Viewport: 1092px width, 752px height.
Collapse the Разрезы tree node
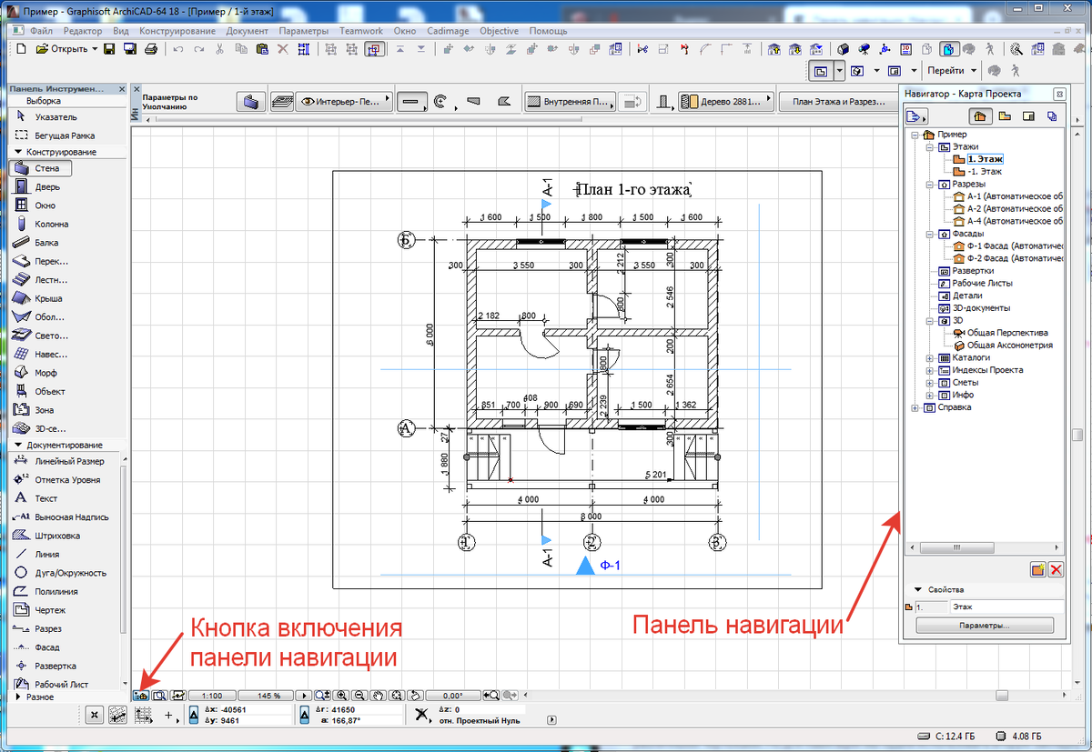pyautogui.click(x=929, y=184)
